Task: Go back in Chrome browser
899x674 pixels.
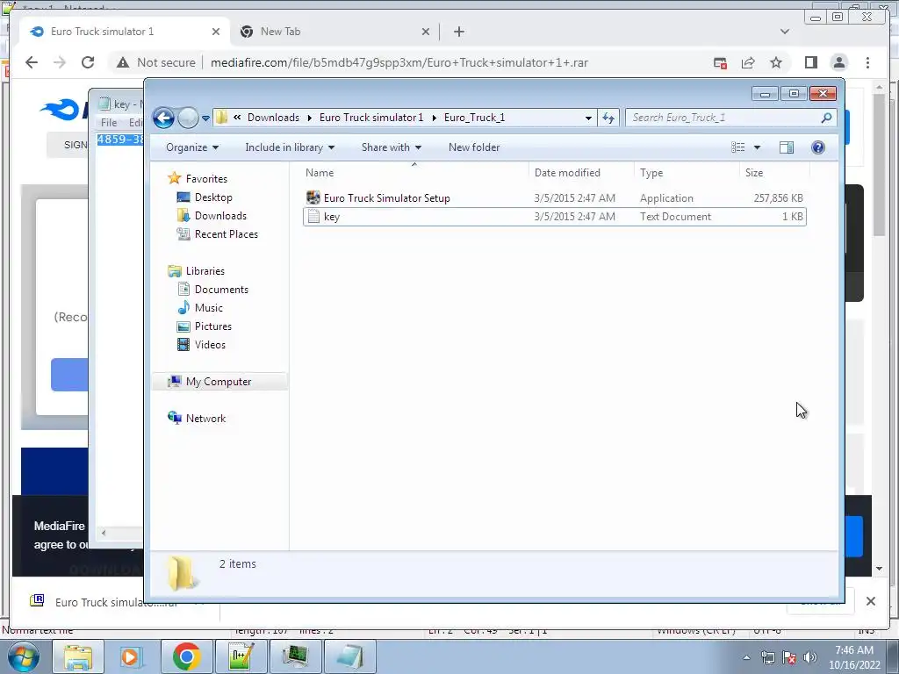Action: coord(32,62)
